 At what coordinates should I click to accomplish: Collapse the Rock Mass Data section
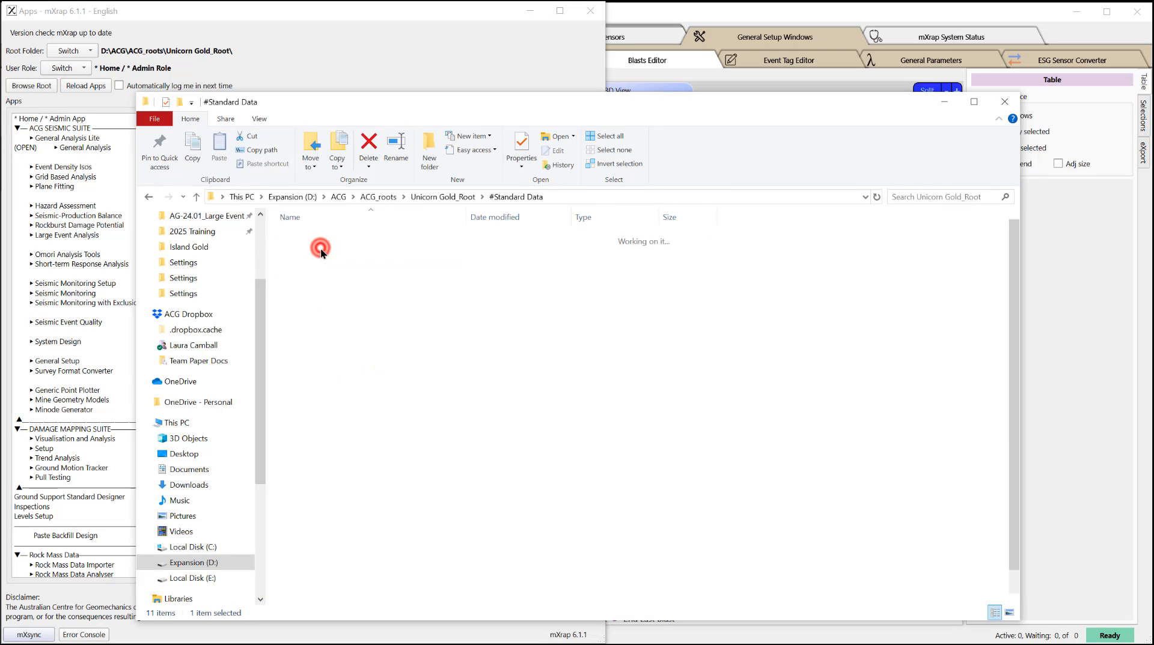tap(17, 555)
